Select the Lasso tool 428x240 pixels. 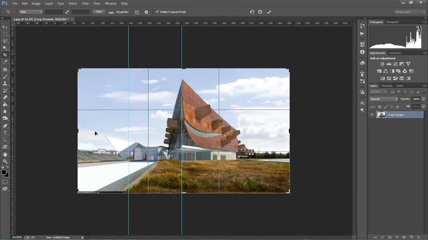point(5,41)
